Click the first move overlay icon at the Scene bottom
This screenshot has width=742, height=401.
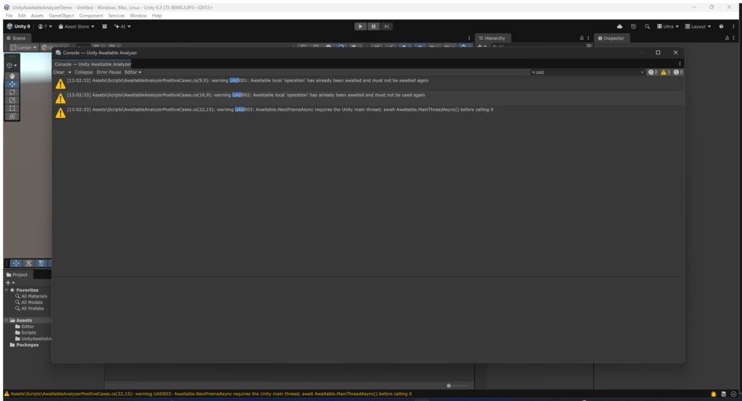(16, 263)
